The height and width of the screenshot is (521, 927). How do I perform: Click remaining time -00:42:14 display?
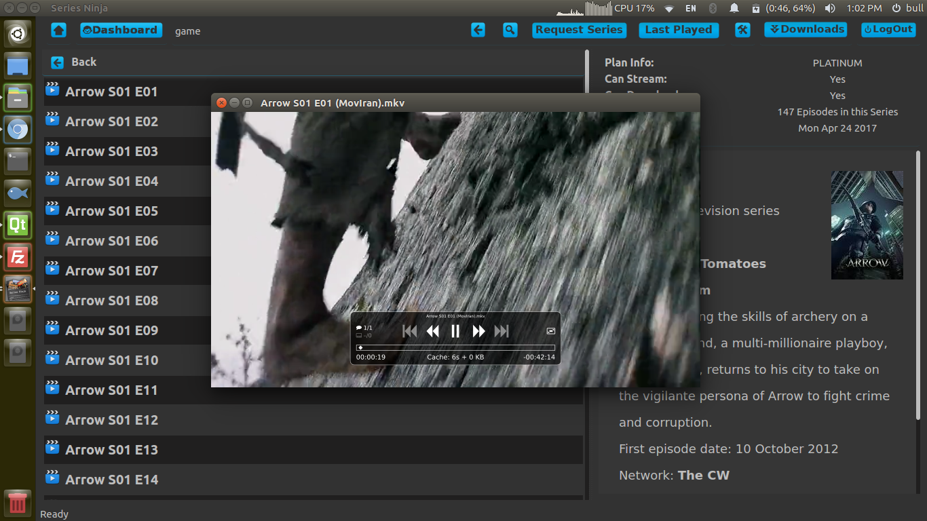(x=539, y=357)
